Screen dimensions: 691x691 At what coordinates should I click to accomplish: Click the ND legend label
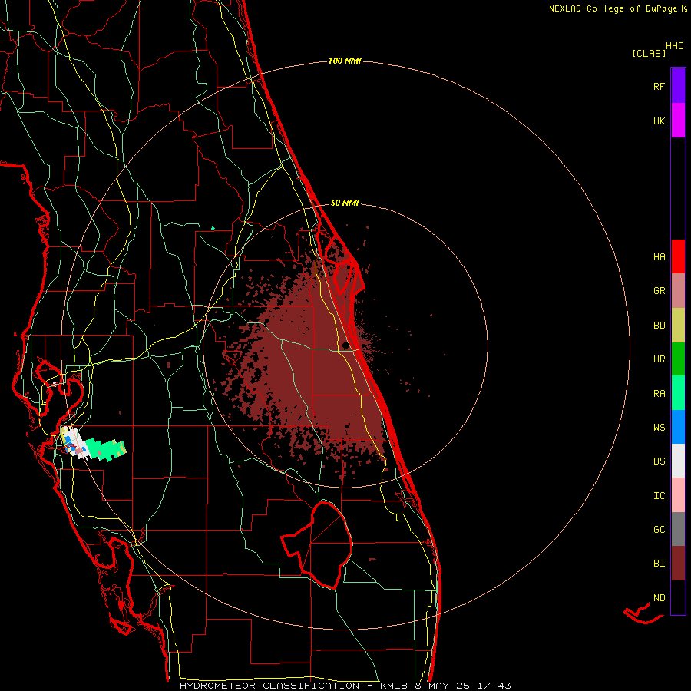click(x=659, y=598)
